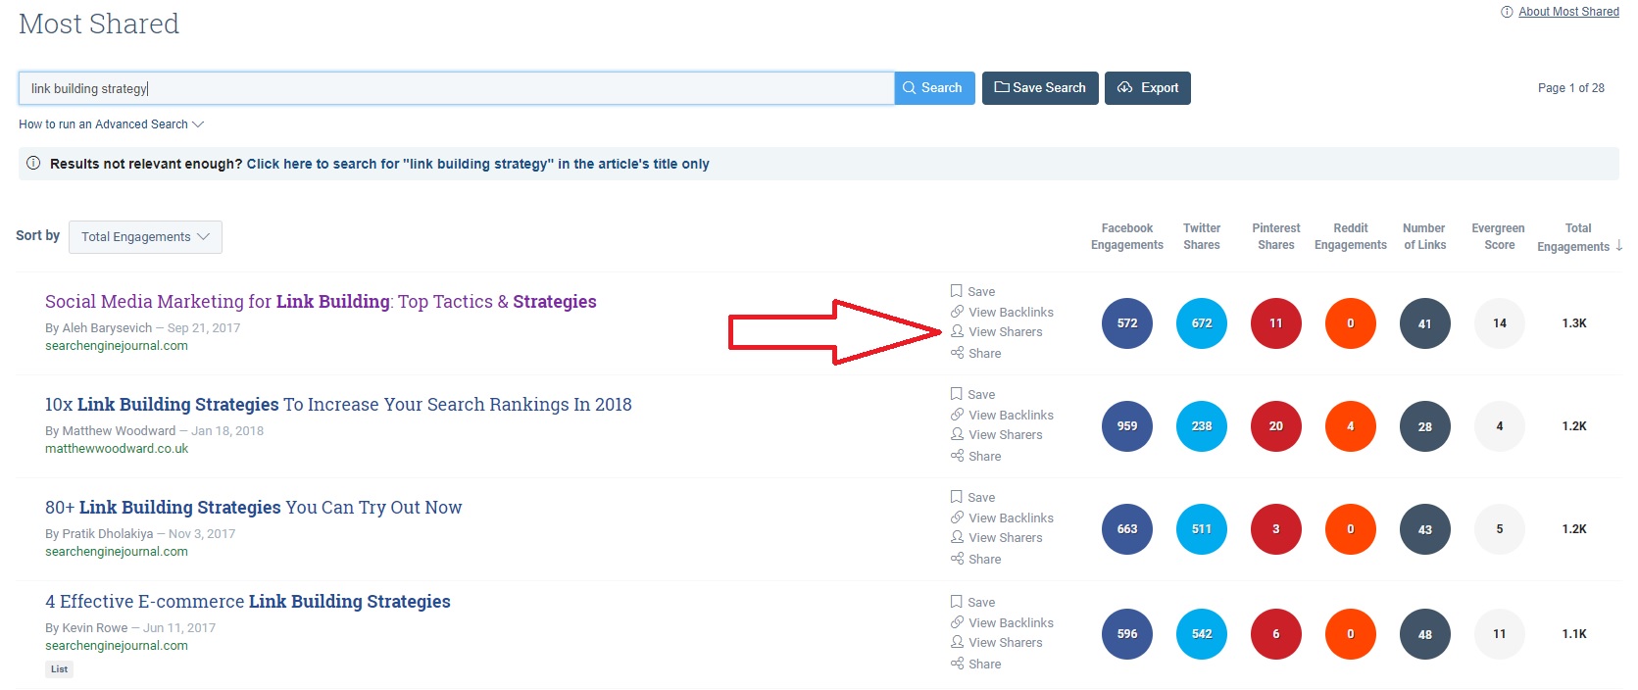Viewport: 1638px width, 690px height.
Task: Click Twitter shares circle showing 542
Action: tap(1202, 634)
